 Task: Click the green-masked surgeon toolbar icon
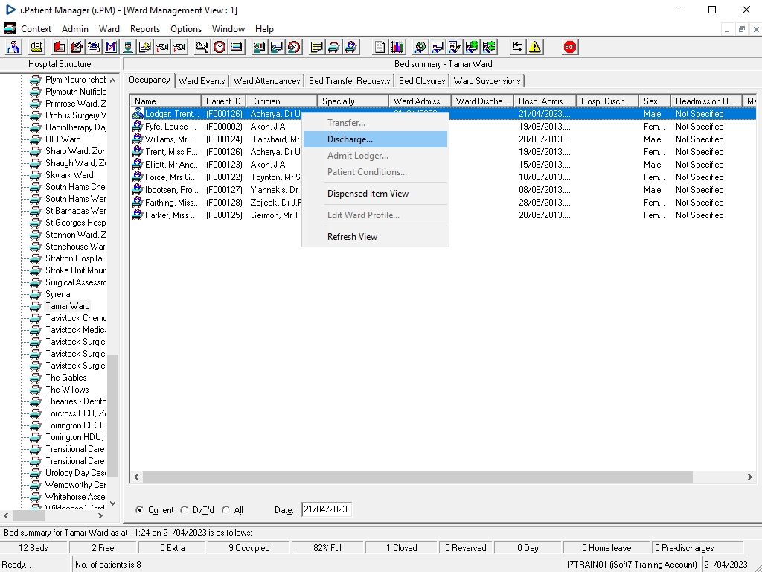tap(128, 47)
